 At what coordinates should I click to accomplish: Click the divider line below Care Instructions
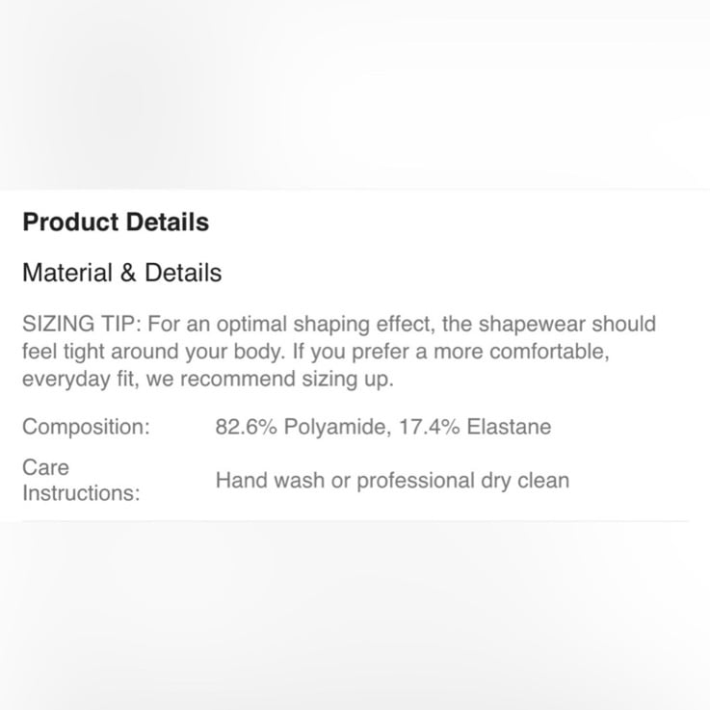pos(355,521)
